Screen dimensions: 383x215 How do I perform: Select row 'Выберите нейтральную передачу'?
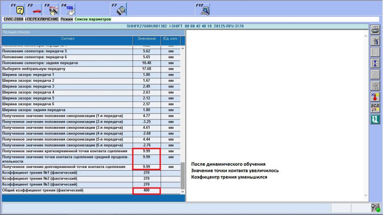(67, 69)
